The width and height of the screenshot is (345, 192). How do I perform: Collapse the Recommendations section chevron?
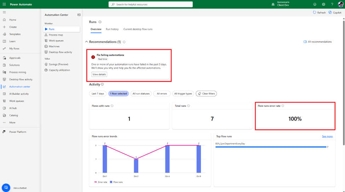coord(86,42)
